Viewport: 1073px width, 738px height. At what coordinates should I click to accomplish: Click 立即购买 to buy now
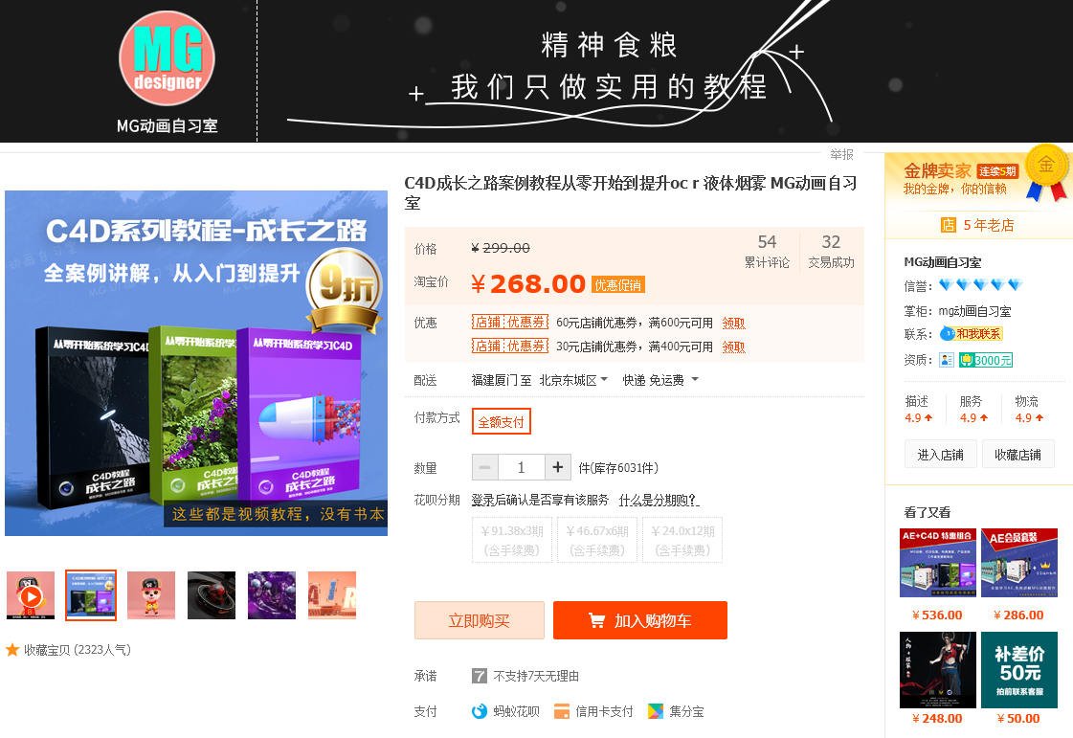point(478,620)
